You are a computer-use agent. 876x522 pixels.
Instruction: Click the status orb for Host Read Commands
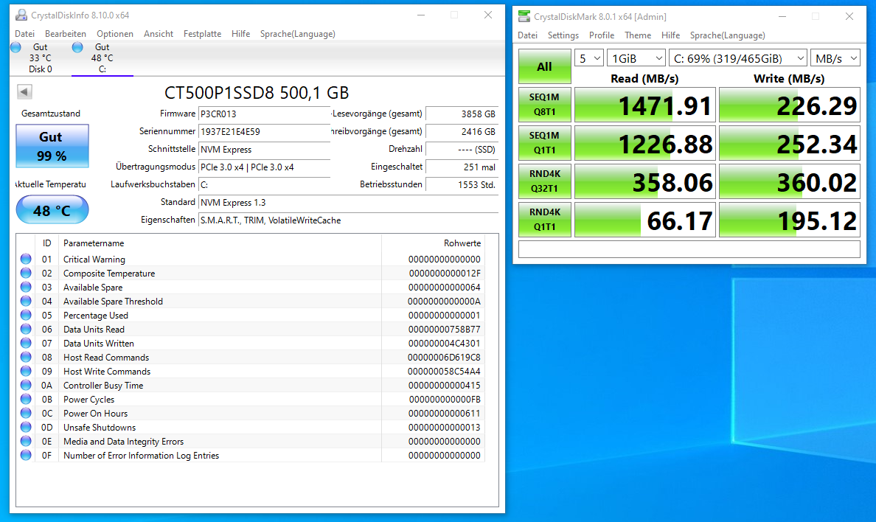pyautogui.click(x=26, y=357)
